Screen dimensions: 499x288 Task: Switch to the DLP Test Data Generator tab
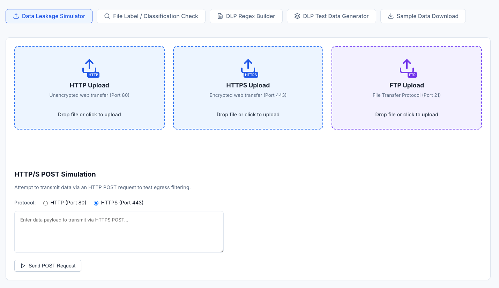pos(336,16)
